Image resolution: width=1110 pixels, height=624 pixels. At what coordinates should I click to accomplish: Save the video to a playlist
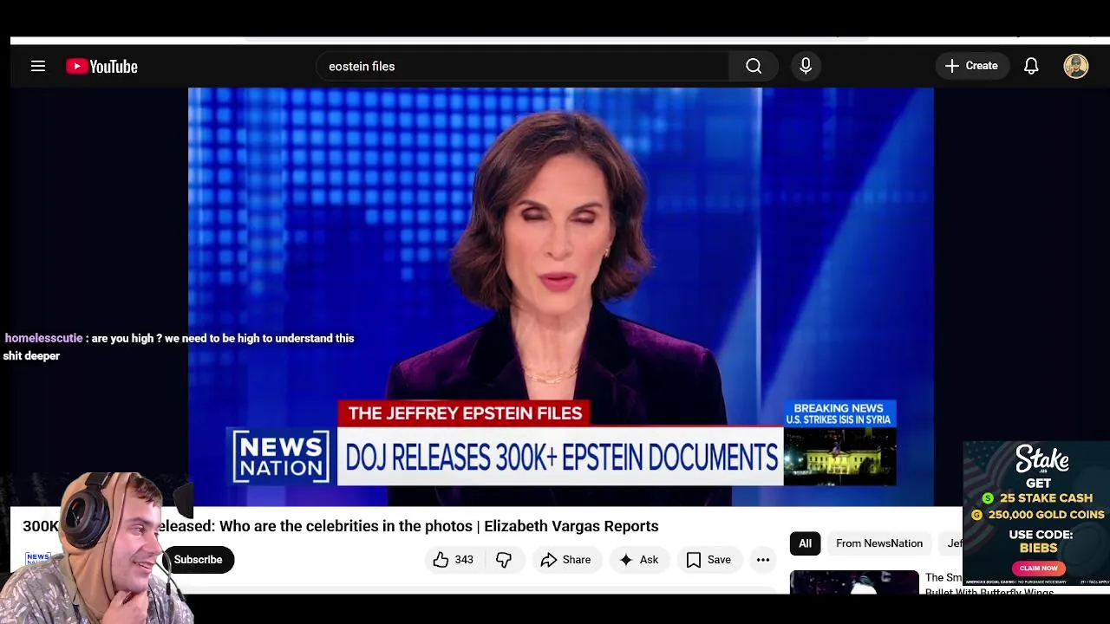point(708,560)
